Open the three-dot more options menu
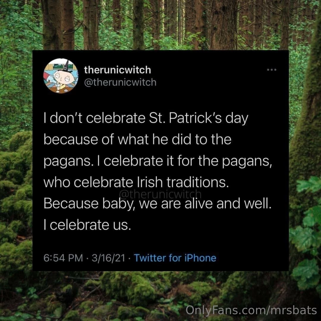 point(272,70)
